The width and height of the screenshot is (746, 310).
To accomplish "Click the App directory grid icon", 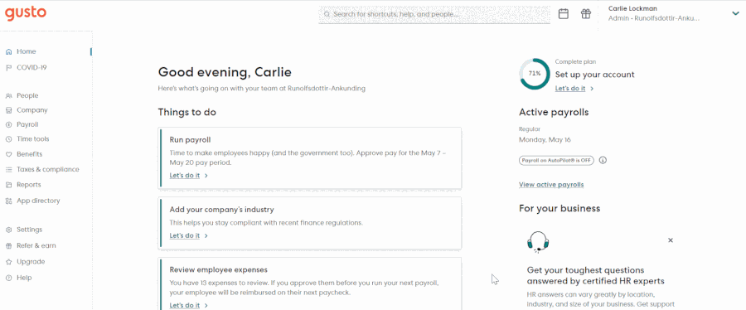I will [x=8, y=201].
